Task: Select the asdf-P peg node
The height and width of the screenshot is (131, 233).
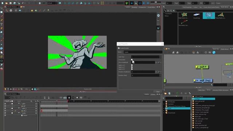Action: tap(202, 67)
